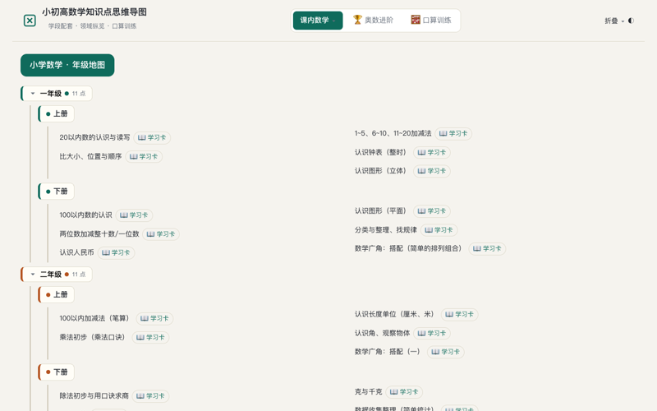
Task: Select the 上册 node under 二年级
Action: point(57,294)
